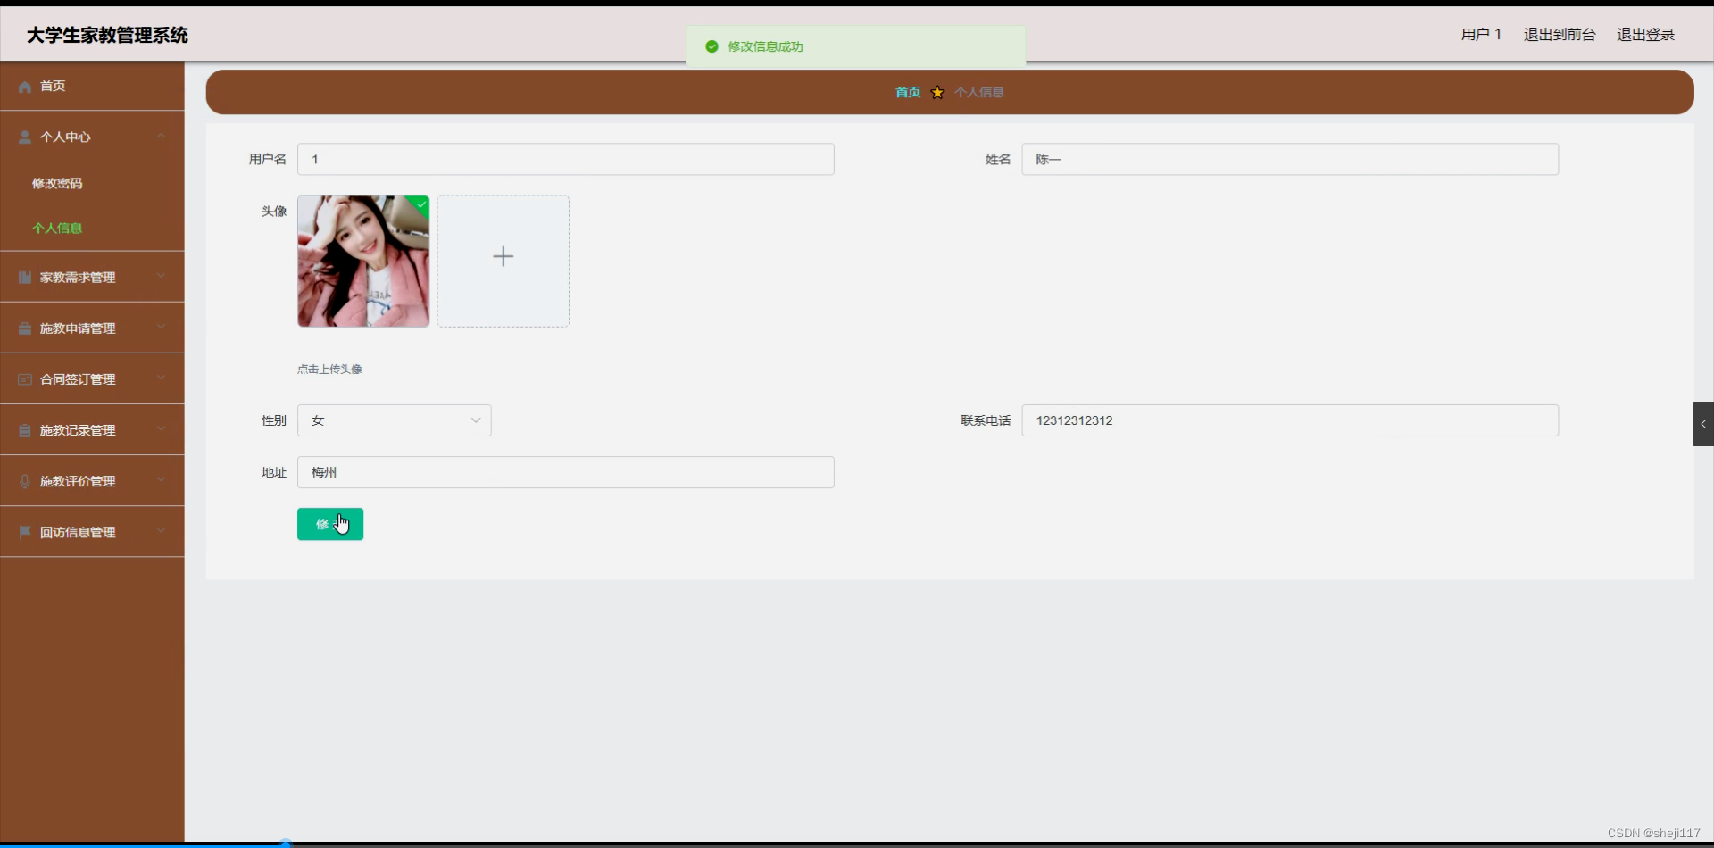1714x848 pixels.
Task: Click the 个人中心 user icon
Action: pos(24,136)
